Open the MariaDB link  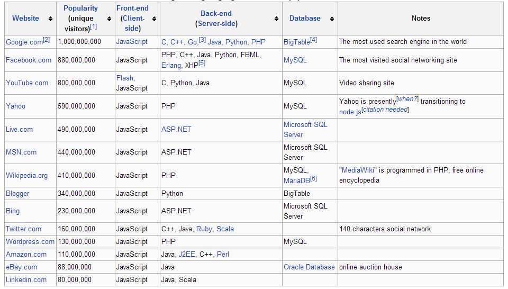point(297,181)
